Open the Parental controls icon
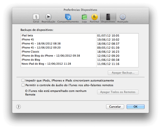The image size is (161, 127). coord(94,18)
